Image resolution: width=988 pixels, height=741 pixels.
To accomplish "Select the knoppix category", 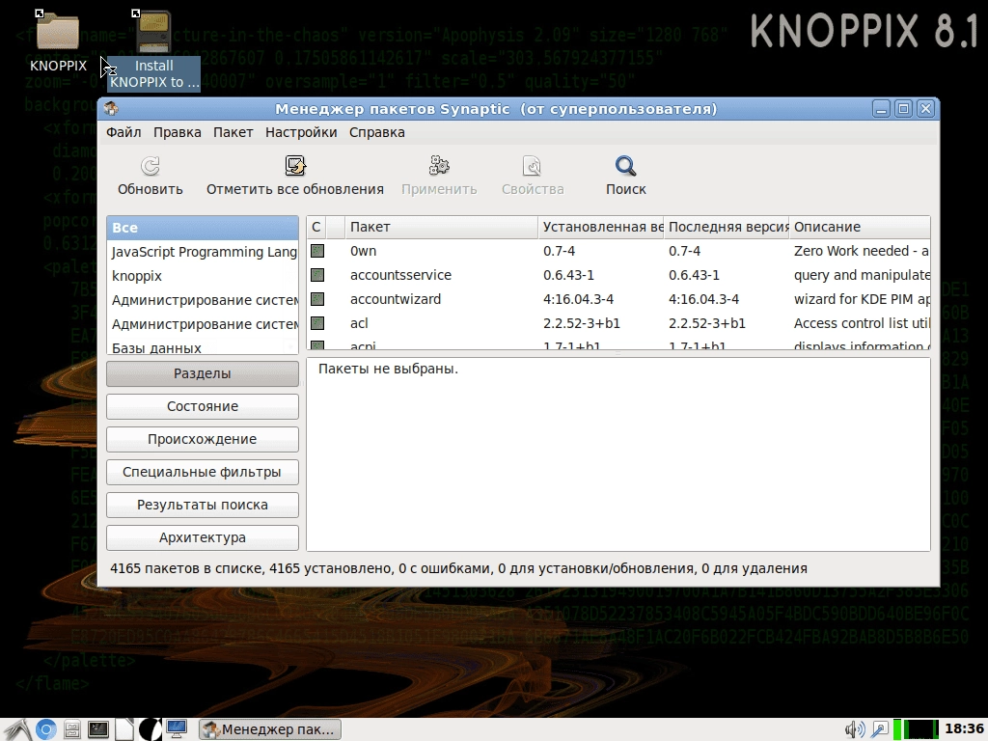I will pos(203,276).
